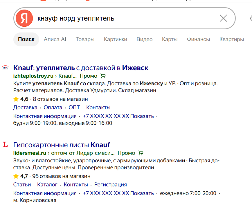Open the Каталог sitelink
This screenshot has width=252, height=209.
[47, 184]
